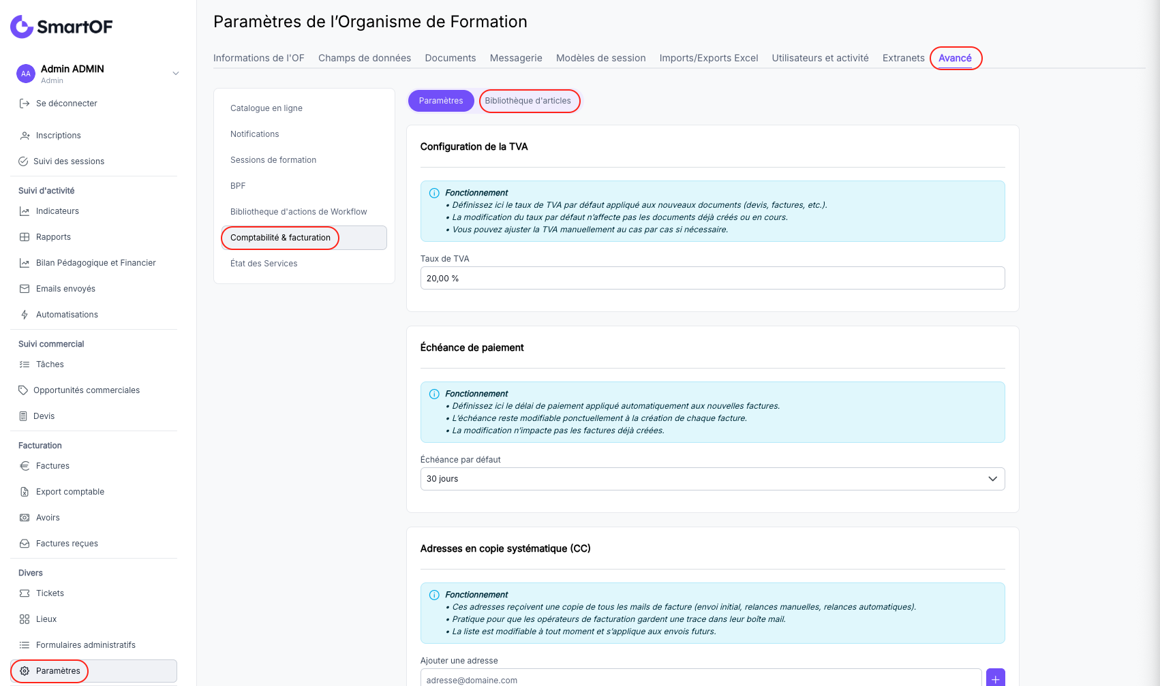This screenshot has height=686, width=1160.
Task: Click the Se déconnecter link text
Action: [67, 104]
